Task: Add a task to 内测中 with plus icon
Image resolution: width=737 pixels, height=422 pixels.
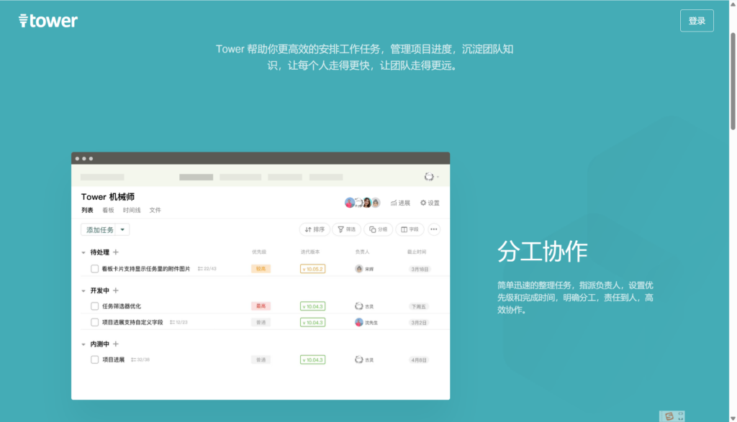Action: [x=116, y=344]
